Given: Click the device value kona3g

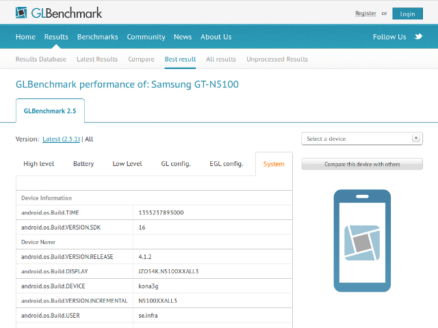Looking at the screenshot, I should (149, 286).
